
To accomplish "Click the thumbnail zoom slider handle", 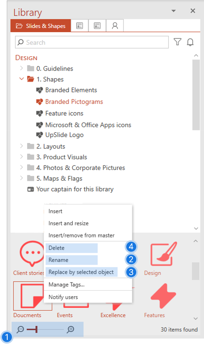I will pyautogui.click(x=36, y=330).
